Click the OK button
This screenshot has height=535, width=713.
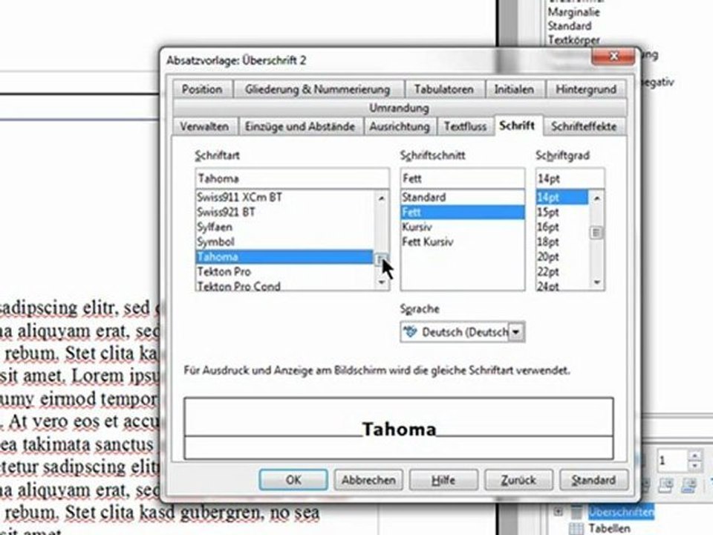click(293, 480)
